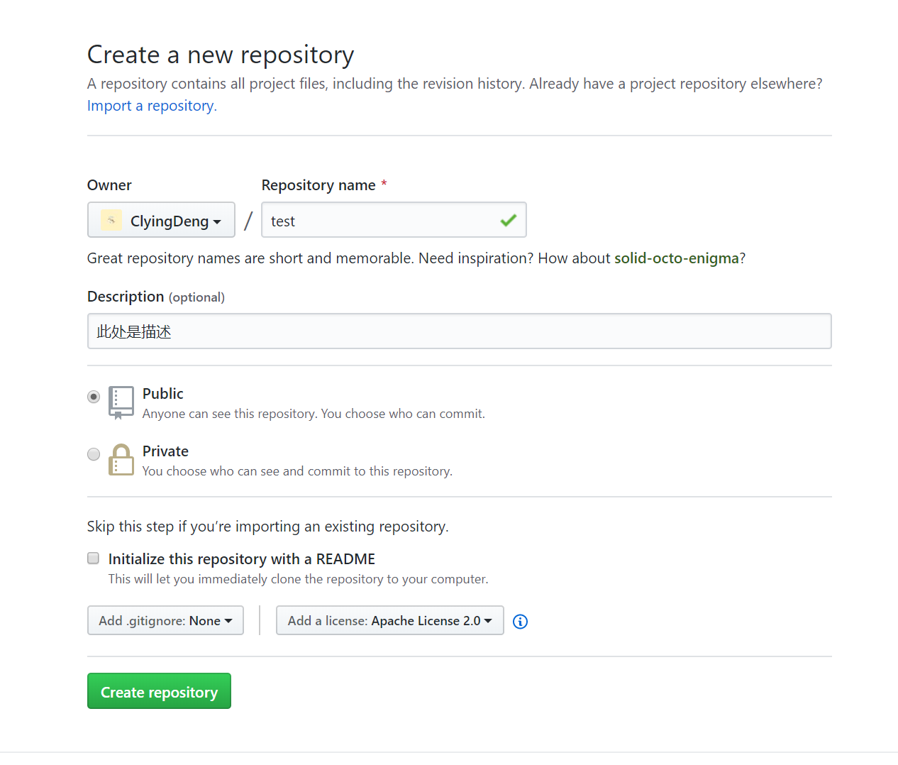Viewport: 898px width, 765px height.
Task: Click the ClyingDeng owner avatar icon
Action: coord(111,221)
